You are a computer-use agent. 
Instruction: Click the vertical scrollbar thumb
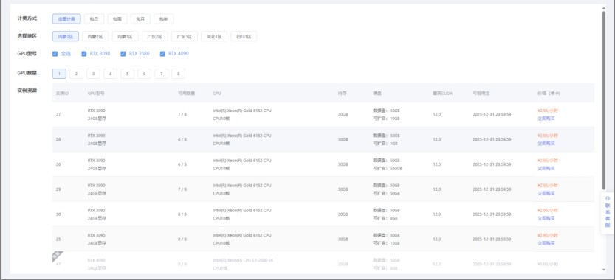click(x=604, y=102)
